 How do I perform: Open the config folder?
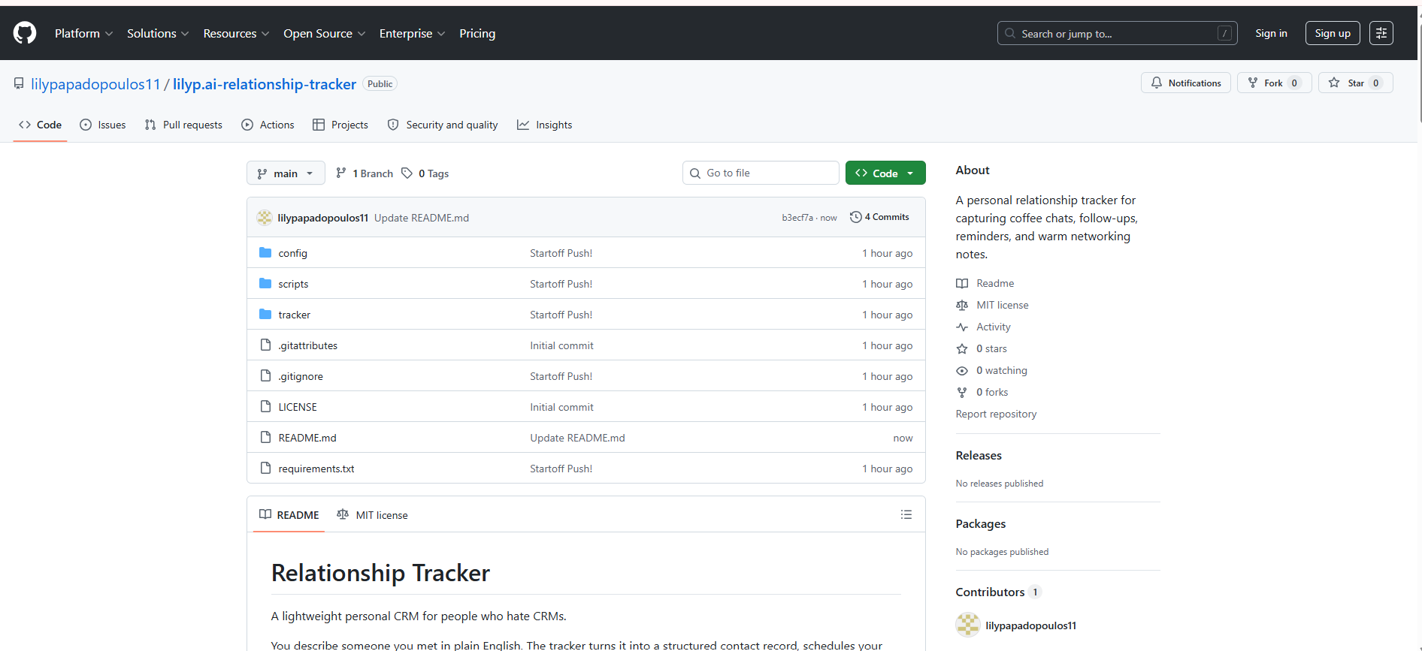pyautogui.click(x=293, y=253)
